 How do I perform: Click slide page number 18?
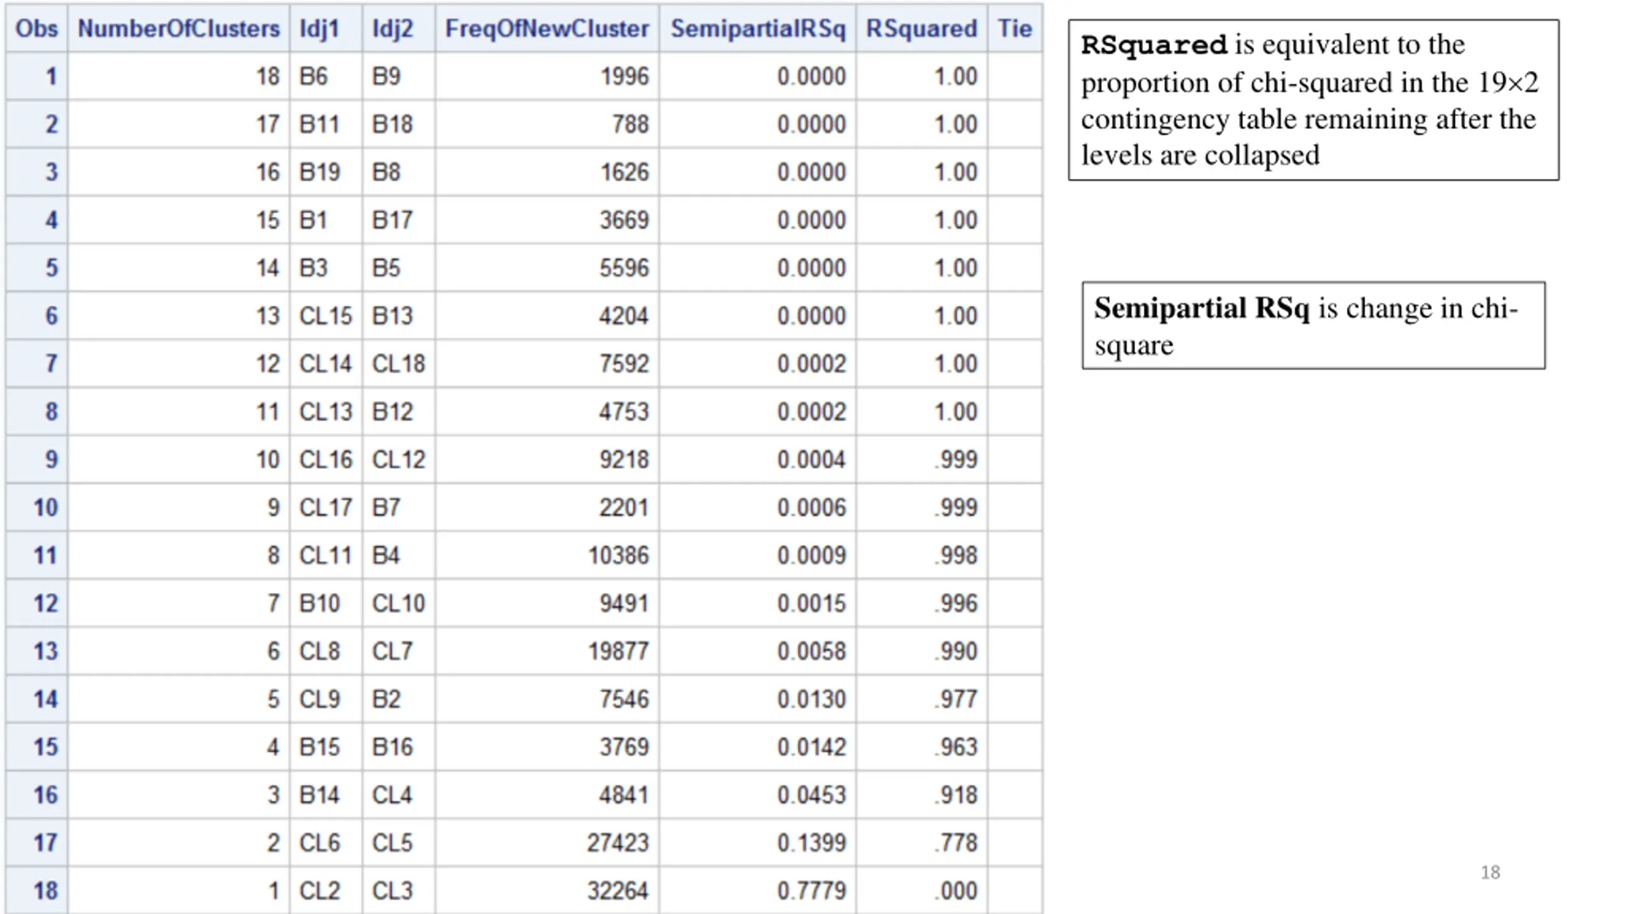coord(1490,873)
